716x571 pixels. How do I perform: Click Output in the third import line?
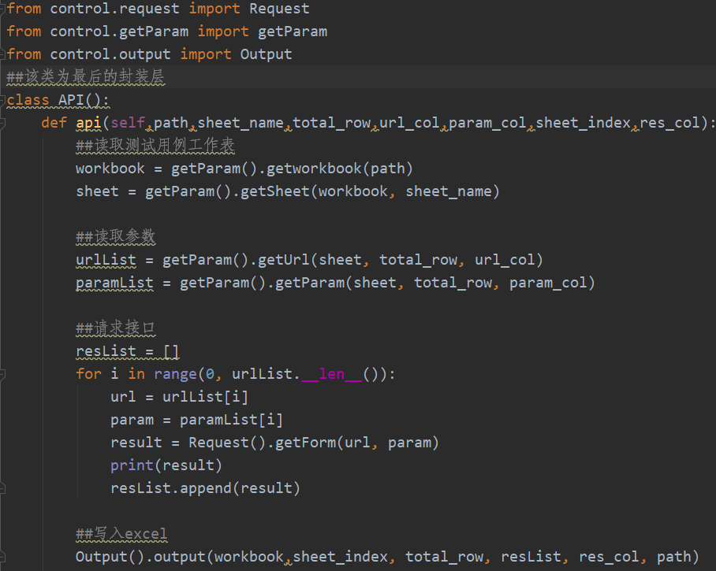tap(266, 54)
